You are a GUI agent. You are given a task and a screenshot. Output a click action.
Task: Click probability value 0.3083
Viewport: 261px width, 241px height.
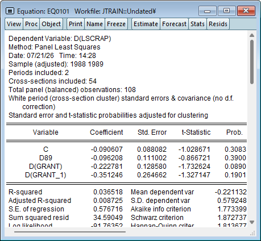(x=235, y=149)
